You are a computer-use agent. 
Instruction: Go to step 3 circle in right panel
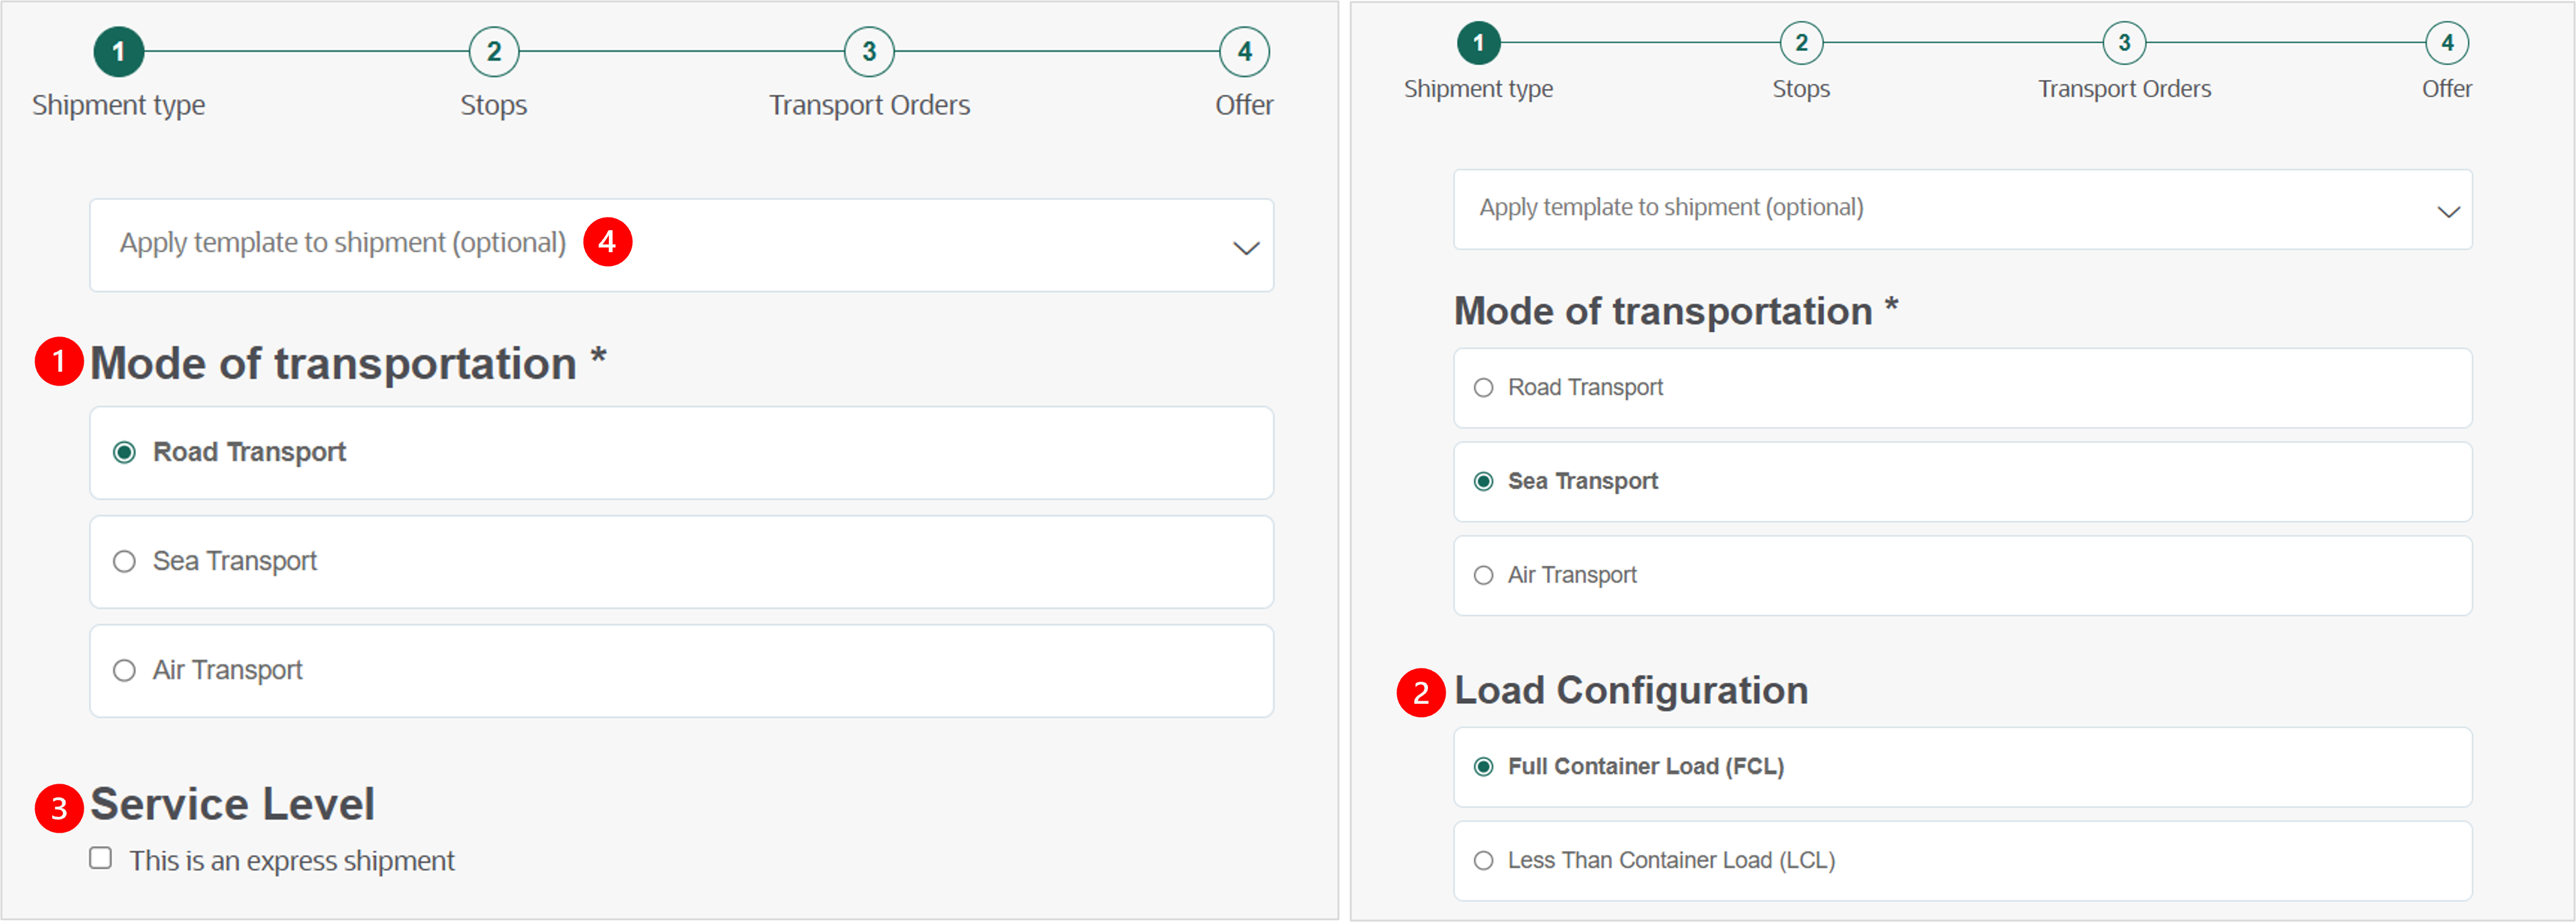tap(2124, 43)
